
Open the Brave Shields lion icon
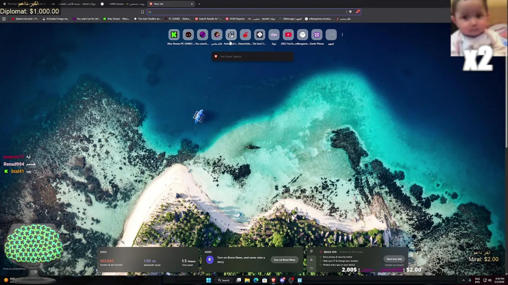(350, 12)
